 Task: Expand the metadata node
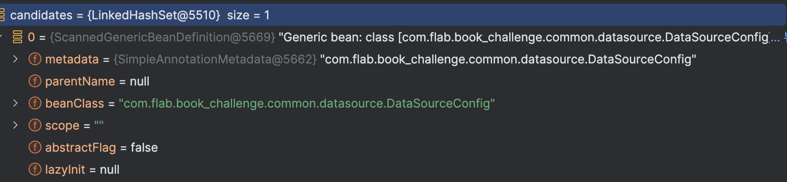pyautogui.click(x=15, y=59)
